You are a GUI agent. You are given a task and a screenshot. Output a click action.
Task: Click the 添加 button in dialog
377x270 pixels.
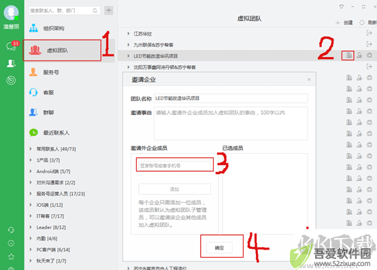point(175,189)
